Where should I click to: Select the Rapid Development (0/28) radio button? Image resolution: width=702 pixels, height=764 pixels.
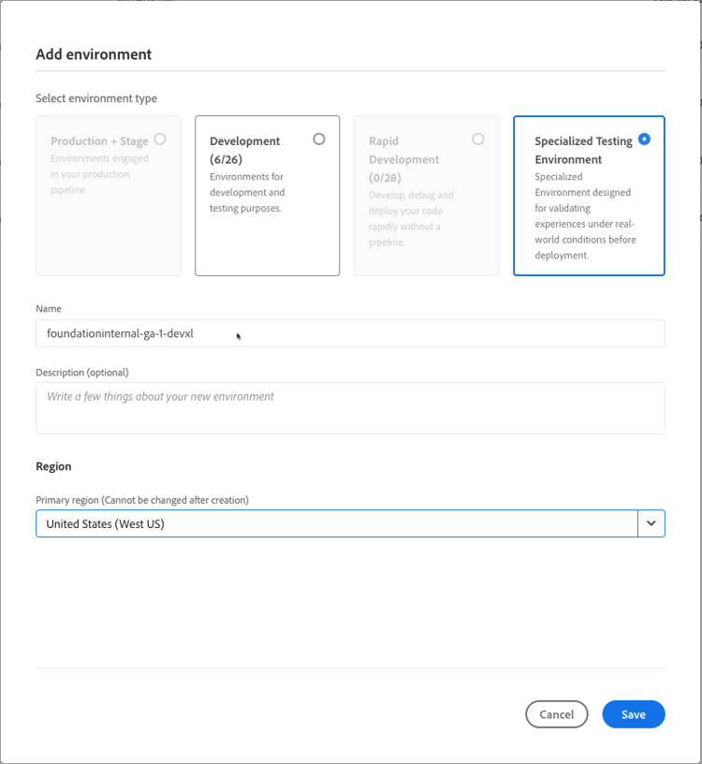(x=478, y=137)
